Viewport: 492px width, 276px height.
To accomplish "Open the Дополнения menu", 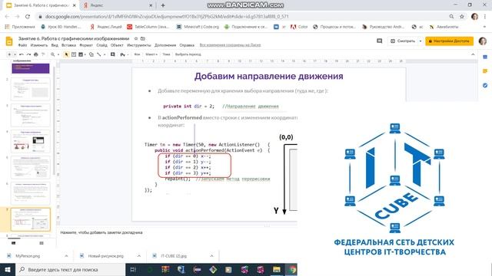I will pyautogui.click(x=165, y=45).
